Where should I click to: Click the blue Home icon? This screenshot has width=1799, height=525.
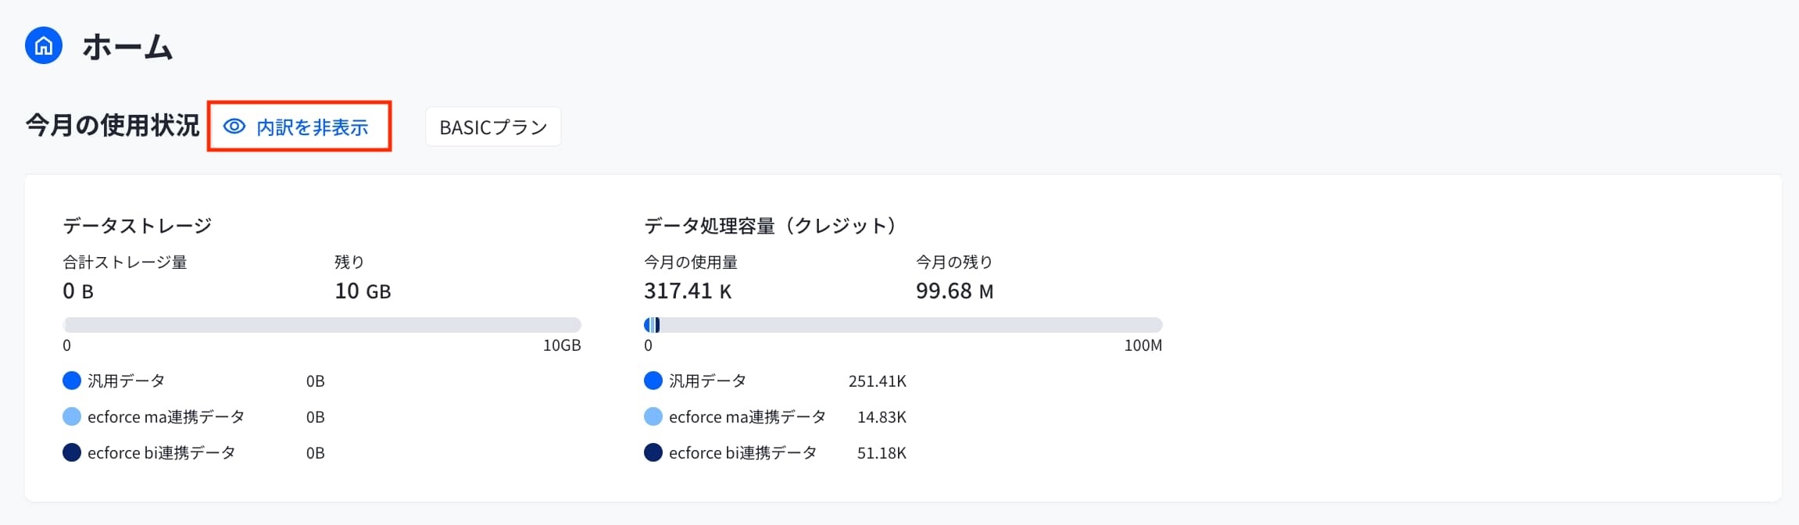[44, 45]
